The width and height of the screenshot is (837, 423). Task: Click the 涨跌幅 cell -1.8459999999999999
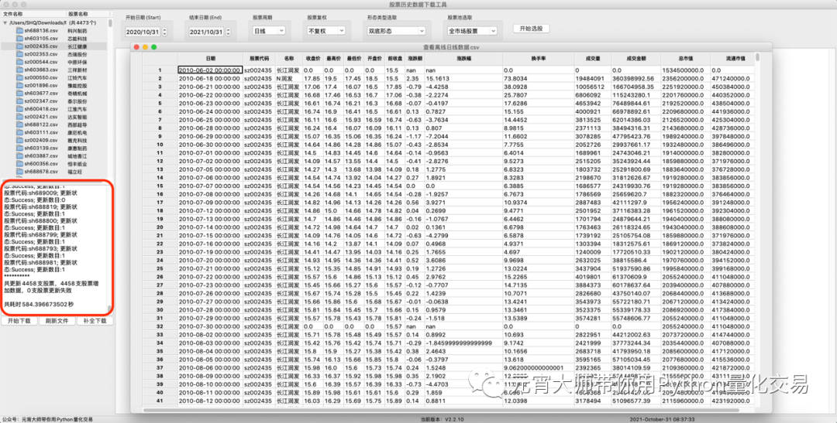(463, 343)
